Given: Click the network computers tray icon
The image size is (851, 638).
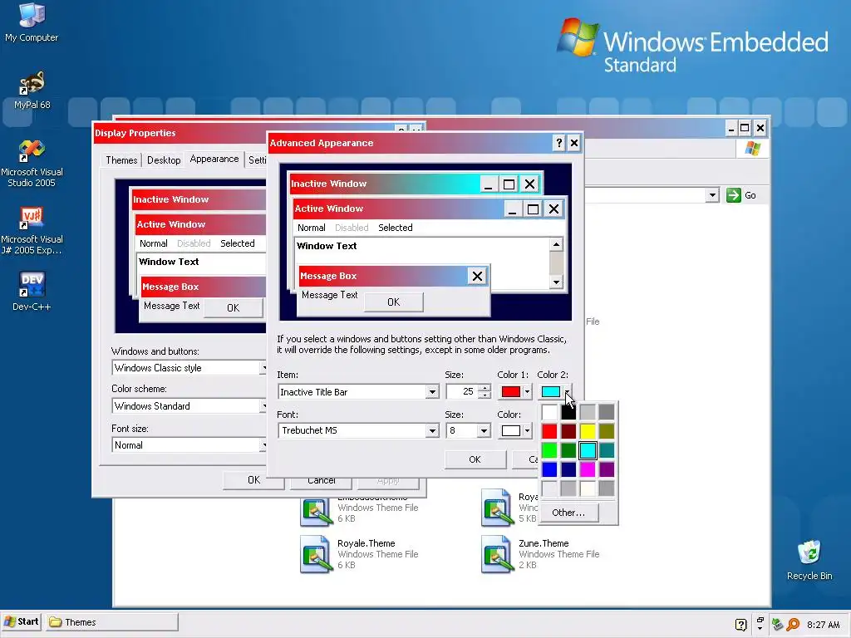Looking at the screenshot, I should click(x=778, y=625).
